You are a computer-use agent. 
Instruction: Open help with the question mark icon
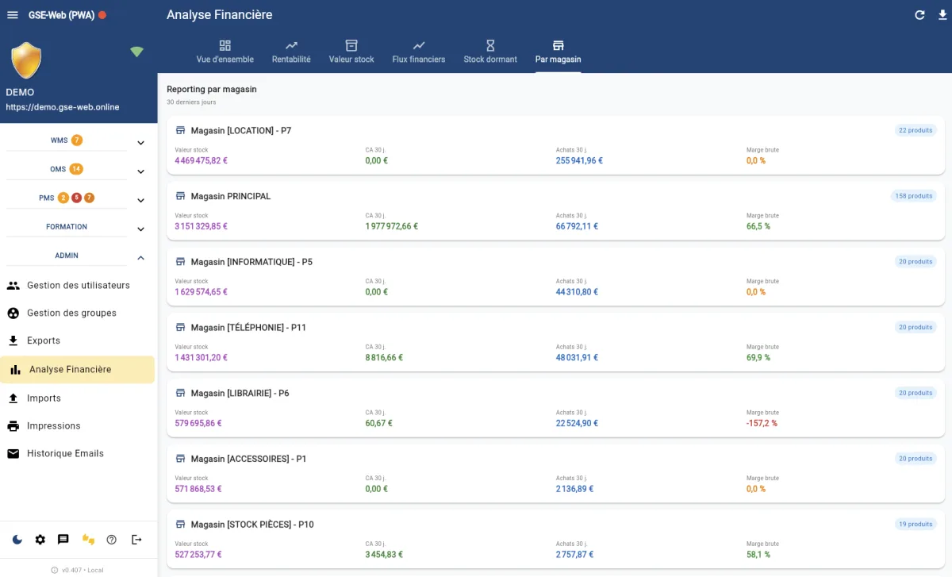(112, 540)
